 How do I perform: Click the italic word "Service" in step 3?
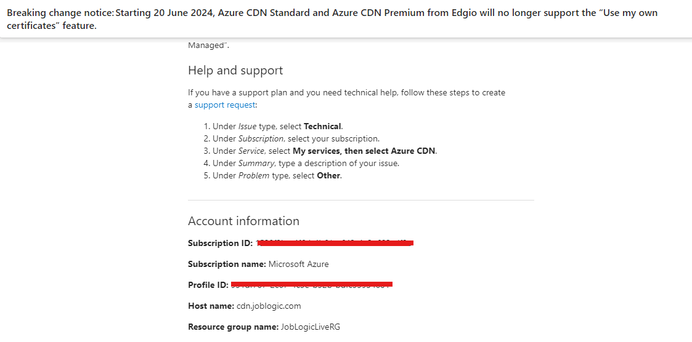(x=251, y=151)
